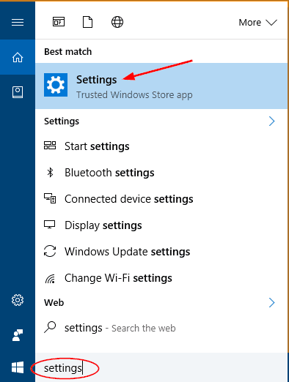Viewport: 289px width, 382px height.
Task: Select the Home icon in the sidebar
Action: click(18, 58)
